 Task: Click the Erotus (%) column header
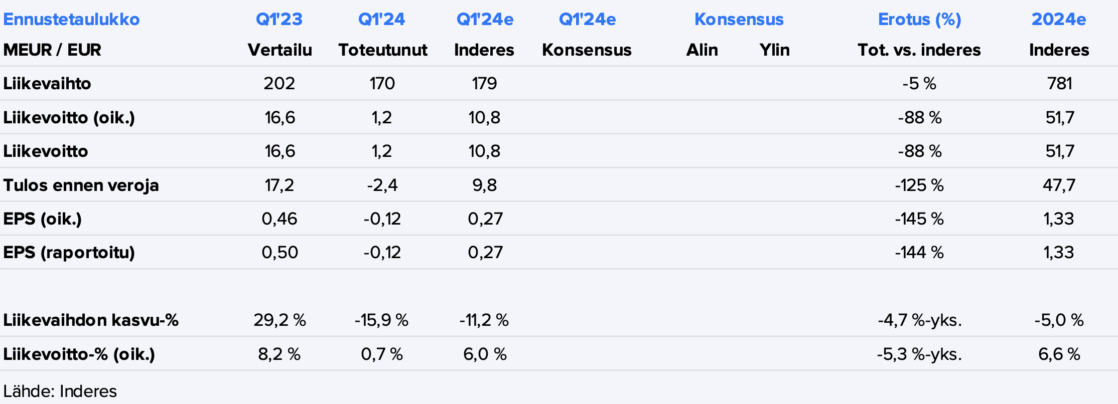(x=919, y=20)
